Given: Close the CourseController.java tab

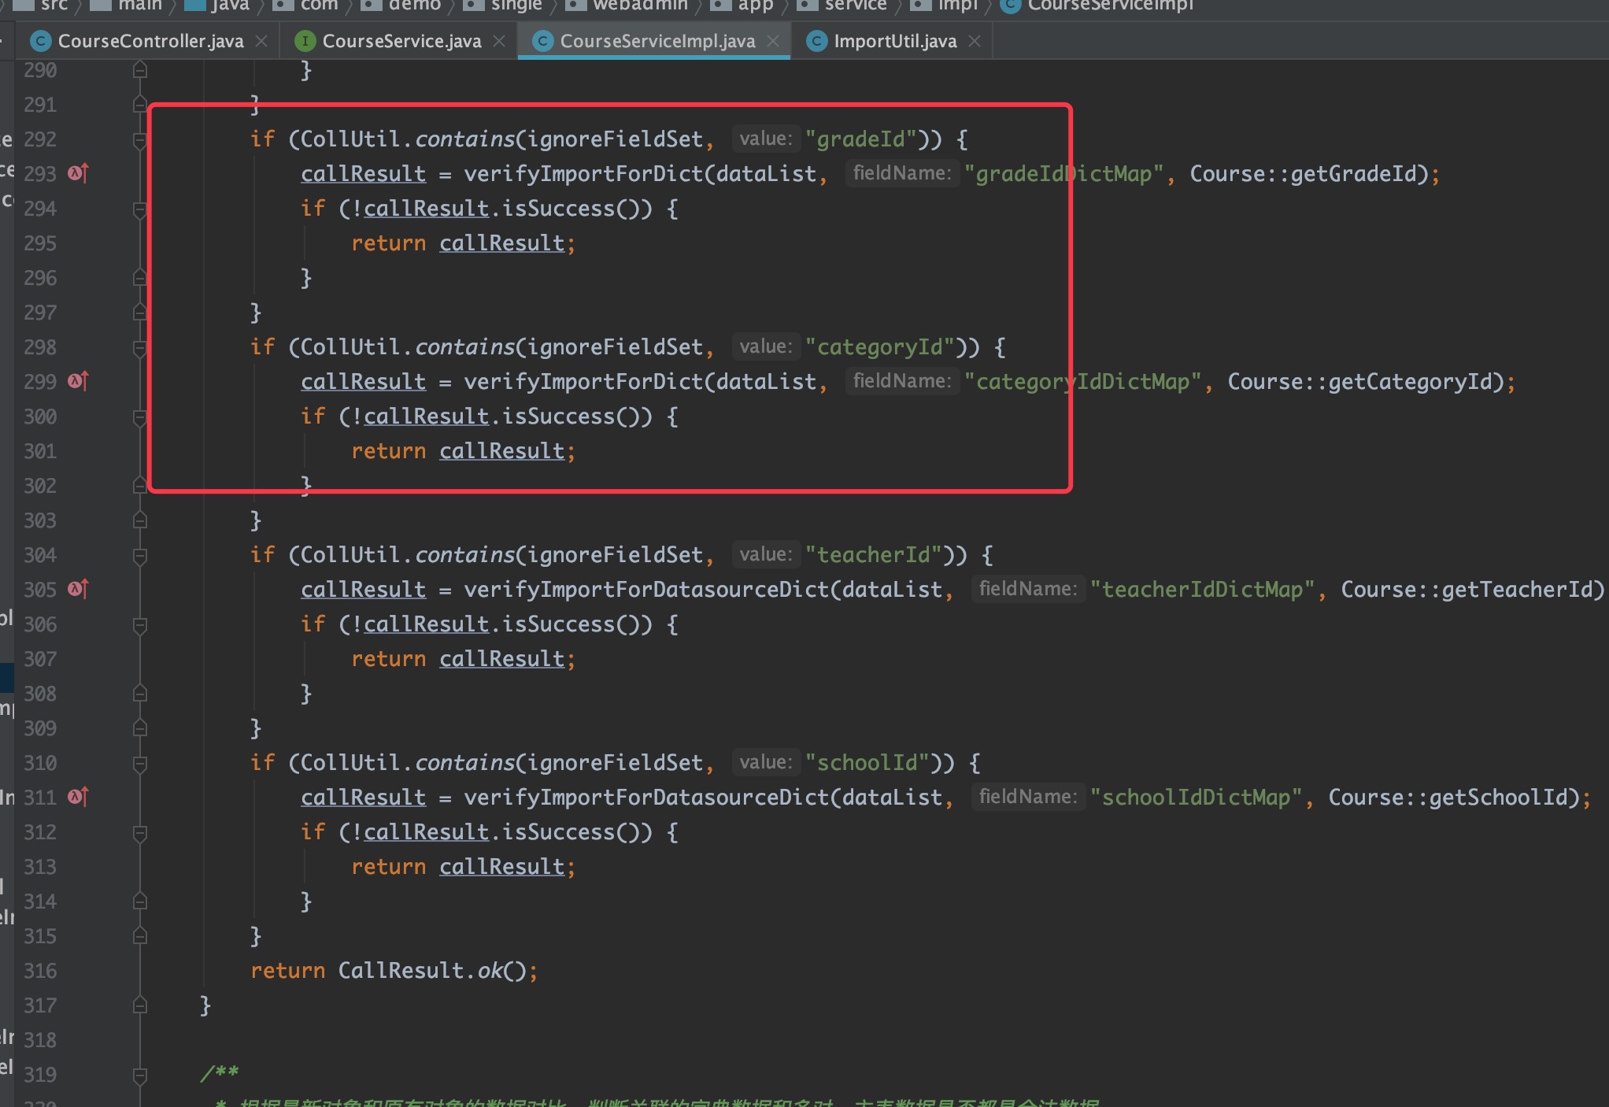Looking at the screenshot, I should point(262,41).
